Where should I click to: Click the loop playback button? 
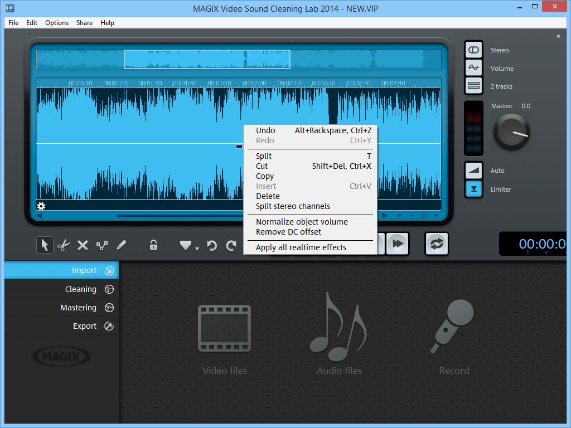(x=436, y=244)
